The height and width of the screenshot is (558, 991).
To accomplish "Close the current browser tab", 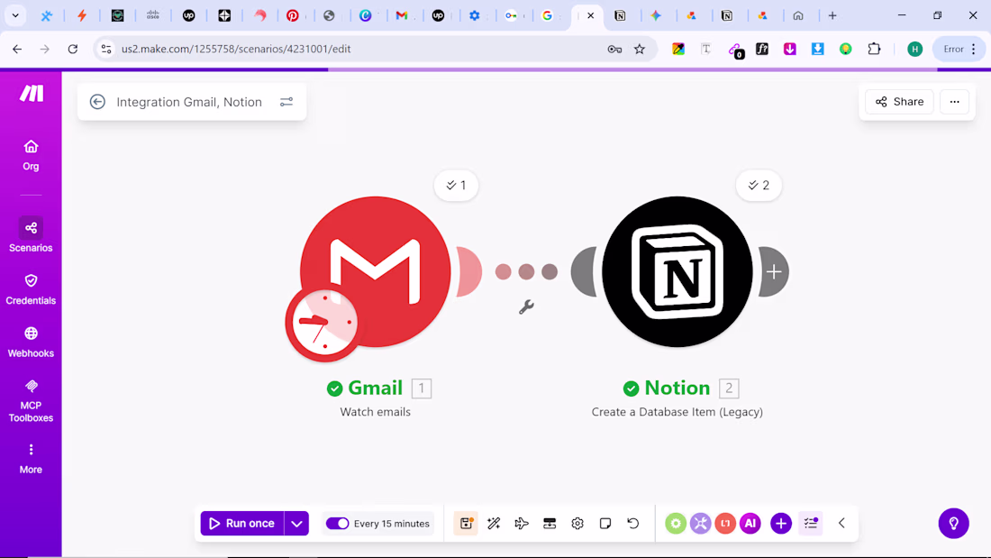I will tap(590, 16).
